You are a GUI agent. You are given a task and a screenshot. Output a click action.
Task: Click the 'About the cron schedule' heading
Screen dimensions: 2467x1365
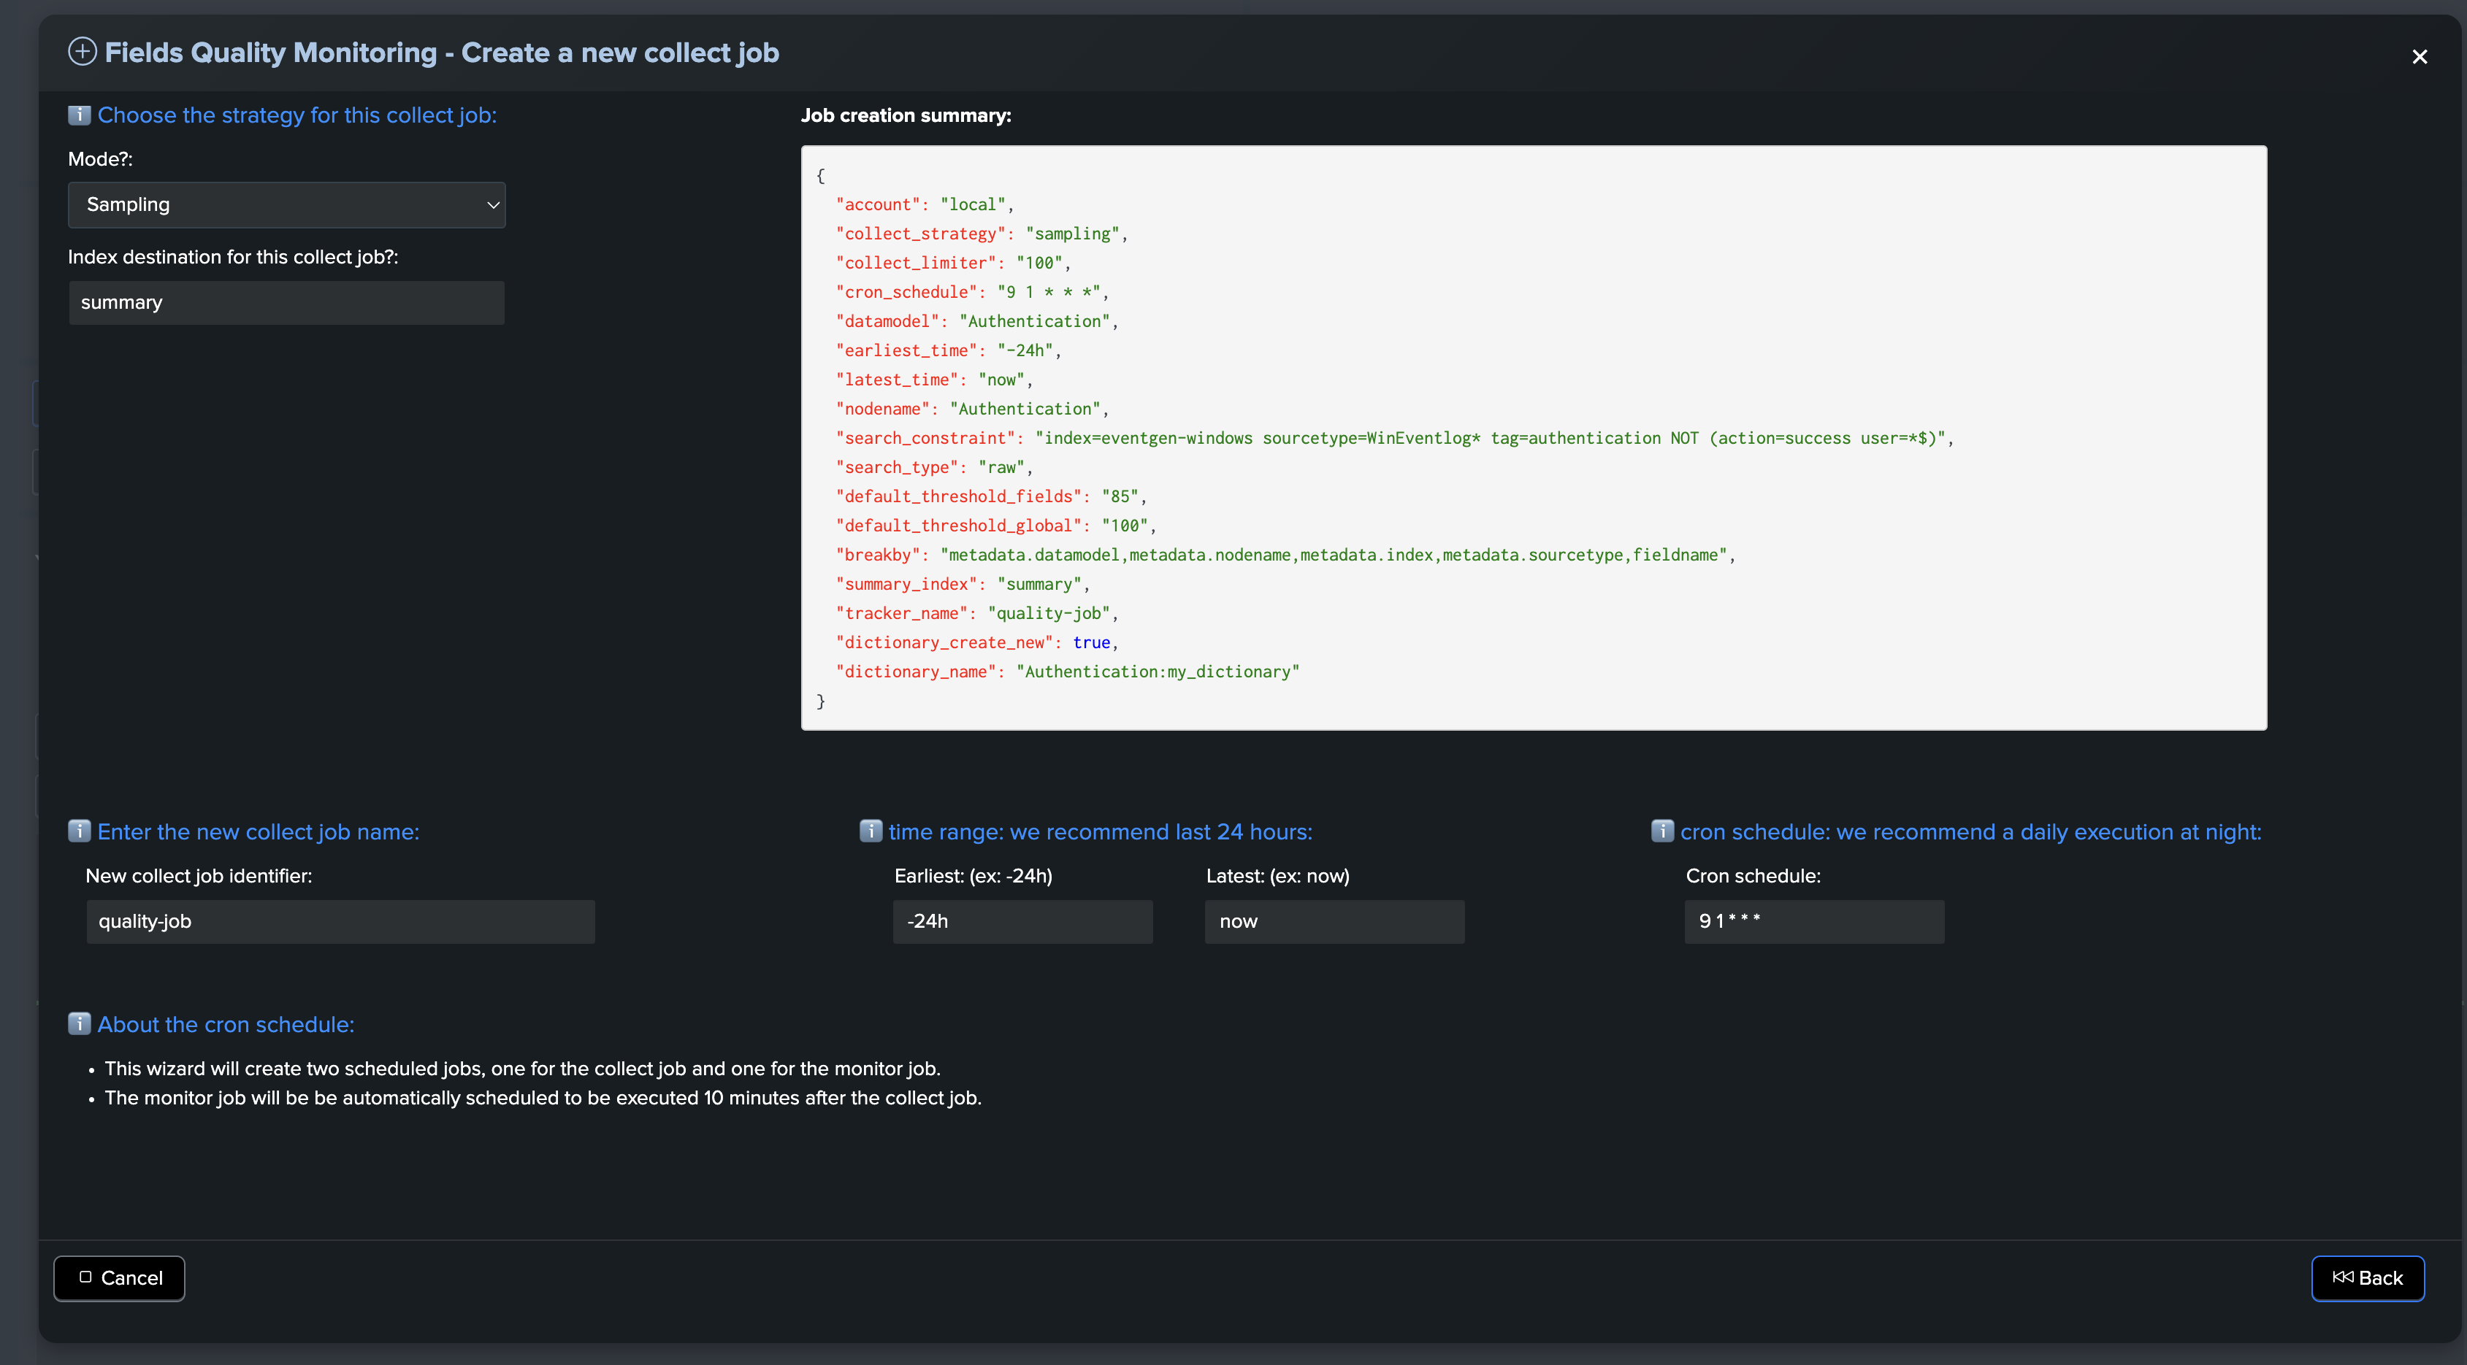point(226,1024)
